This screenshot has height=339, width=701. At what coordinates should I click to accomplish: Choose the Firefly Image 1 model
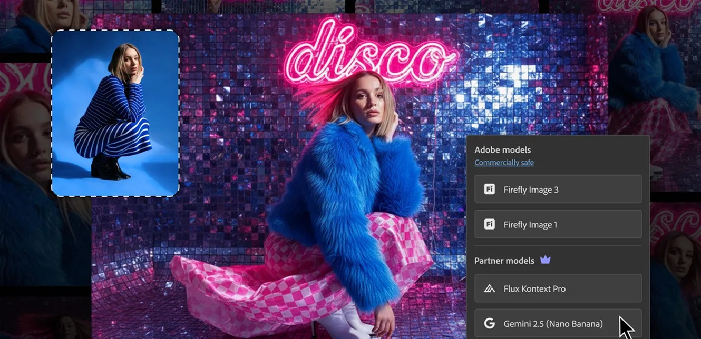558,225
